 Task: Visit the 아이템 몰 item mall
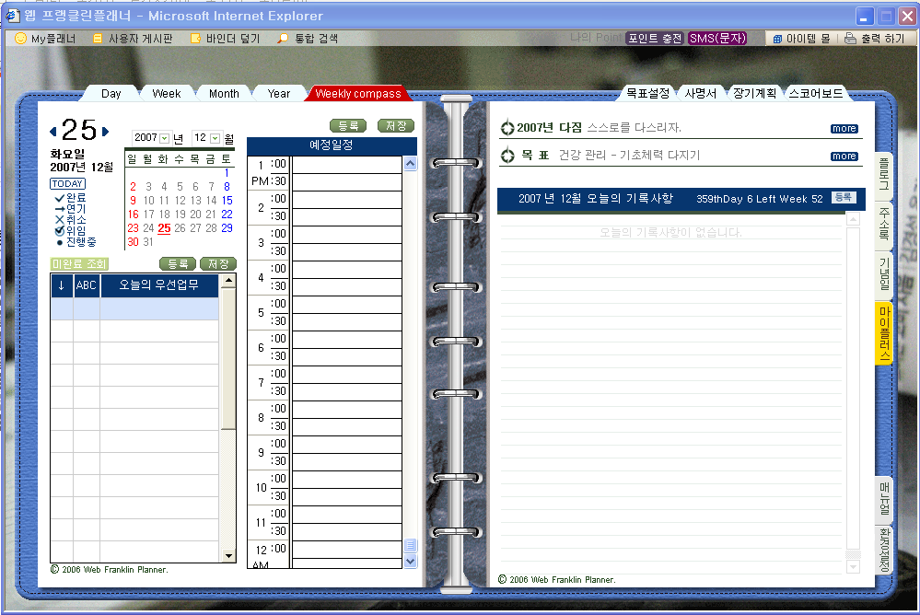(x=801, y=39)
